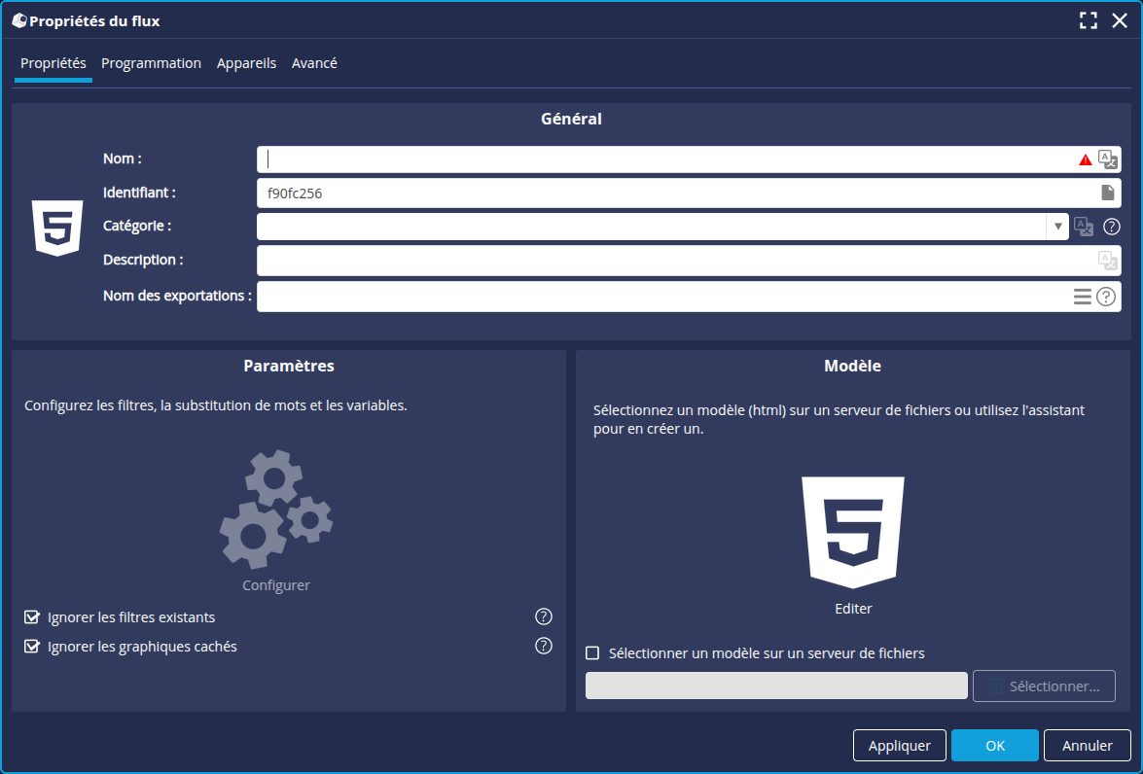Screen dimensions: 1143x774
Task: Switch to the Programmation tab
Action: pos(151,63)
